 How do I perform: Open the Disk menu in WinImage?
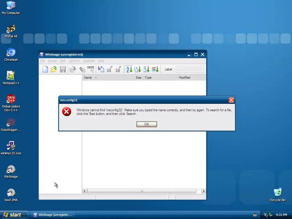[63, 61]
